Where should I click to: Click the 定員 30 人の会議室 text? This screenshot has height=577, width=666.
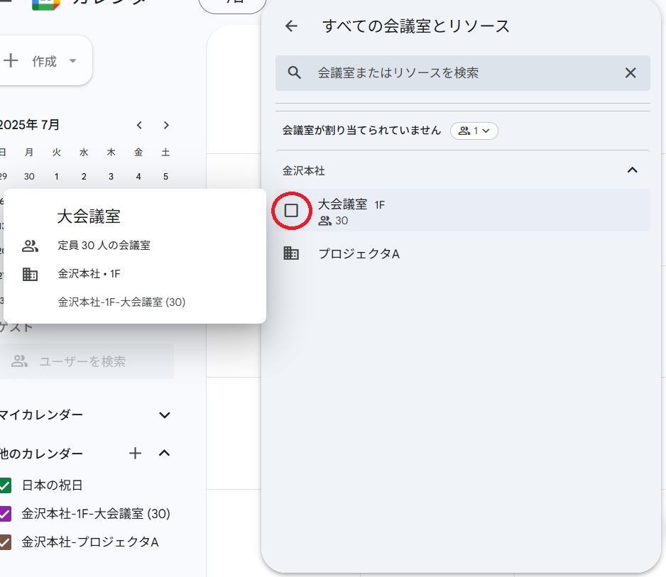[104, 246]
